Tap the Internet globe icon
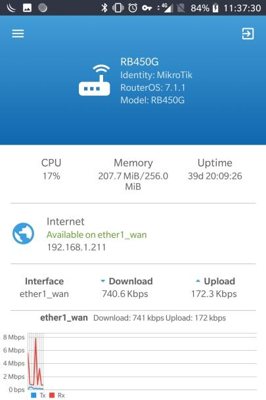Image resolution: width=266 pixels, height=400 pixels. click(23, 233)
